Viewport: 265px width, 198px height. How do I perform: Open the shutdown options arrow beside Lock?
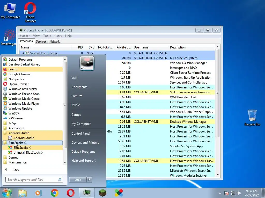[x=89, y=180]
